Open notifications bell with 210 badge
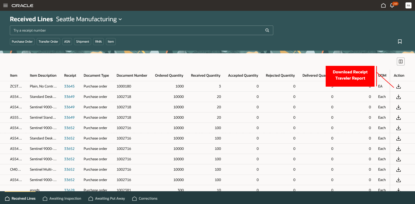Screen dimensions: 415x204 click(x=392, y=6)
